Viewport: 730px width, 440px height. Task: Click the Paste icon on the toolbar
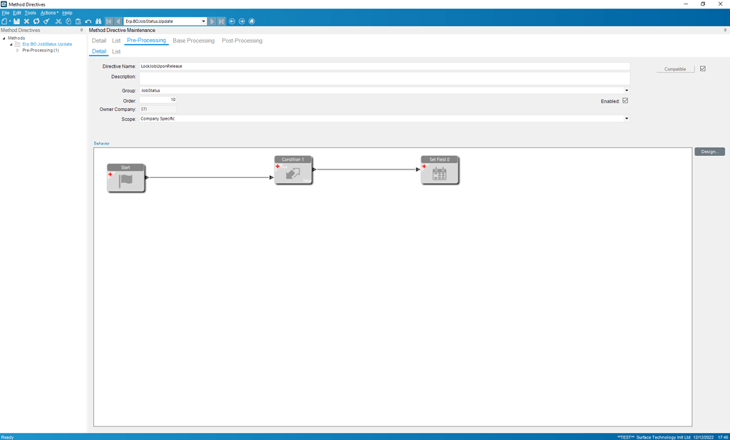(78, 21)
